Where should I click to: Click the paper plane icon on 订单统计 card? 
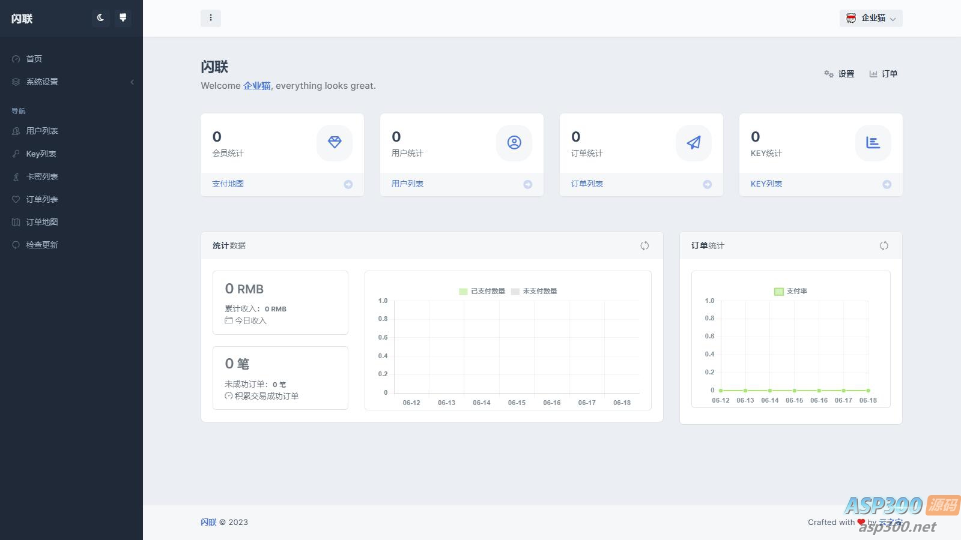pyautogui.click(x=694, y=143)
